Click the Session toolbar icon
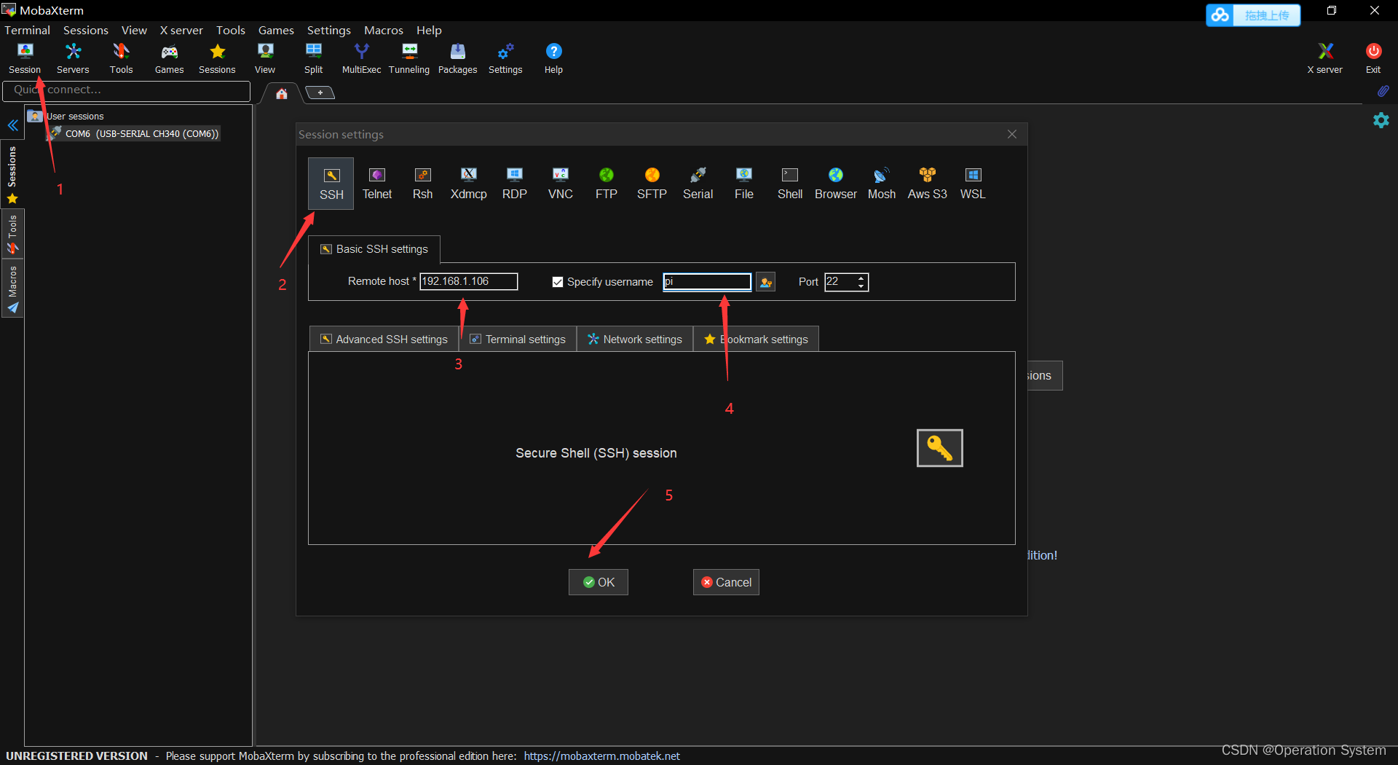Screen dimensions: 1398x765 [25, 58]
